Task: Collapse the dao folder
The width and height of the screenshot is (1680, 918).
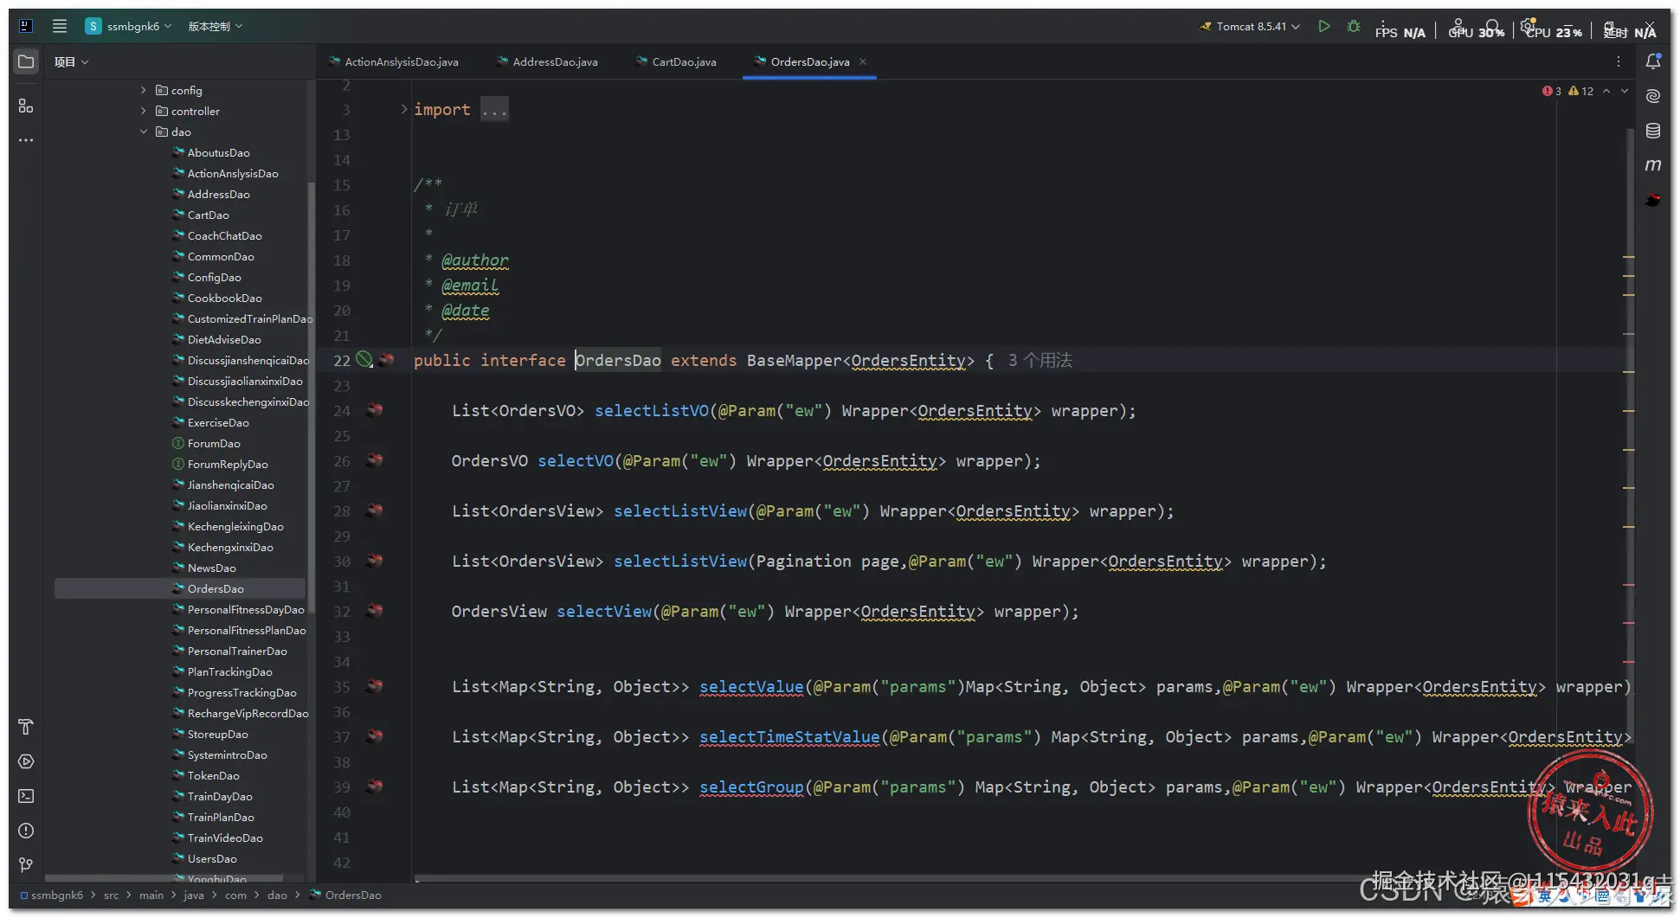Action: tap(144, 132)
